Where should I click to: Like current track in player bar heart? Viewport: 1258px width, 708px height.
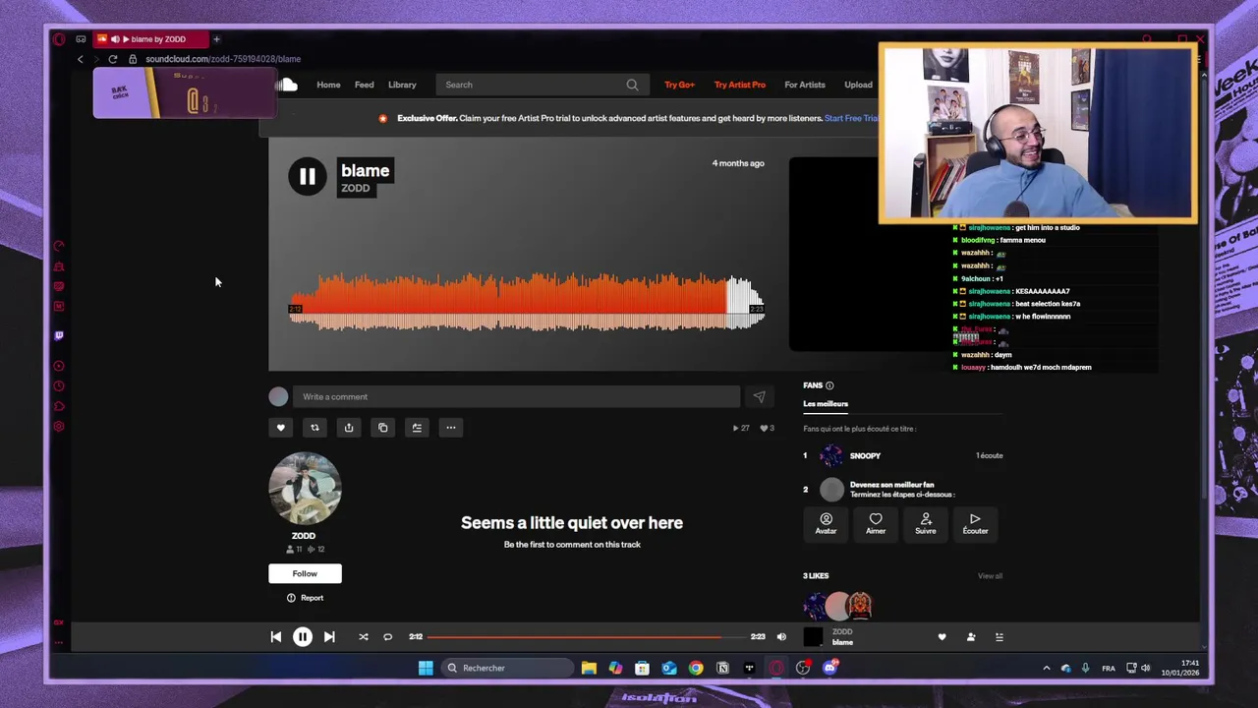tap(942, 637)
